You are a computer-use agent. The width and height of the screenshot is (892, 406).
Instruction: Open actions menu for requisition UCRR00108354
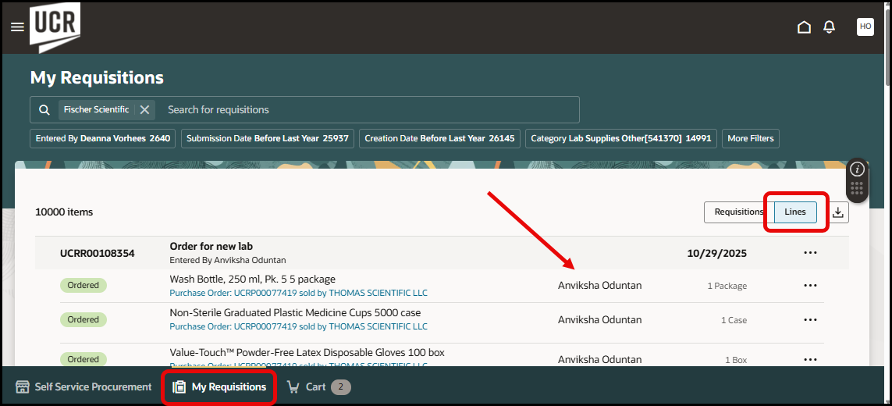tap(810, 253)
